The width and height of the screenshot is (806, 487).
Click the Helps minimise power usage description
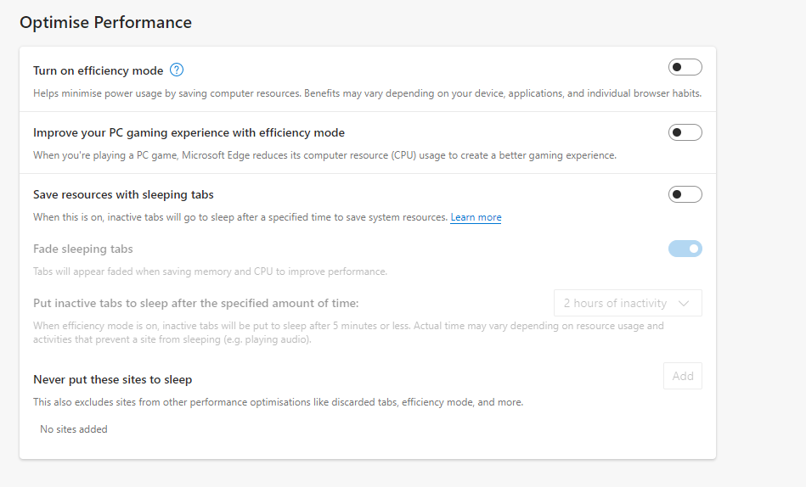coord(367,93)
